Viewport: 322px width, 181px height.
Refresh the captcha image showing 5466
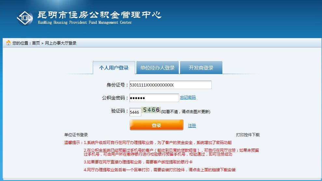pyautogui.click(x=151, y=110)
